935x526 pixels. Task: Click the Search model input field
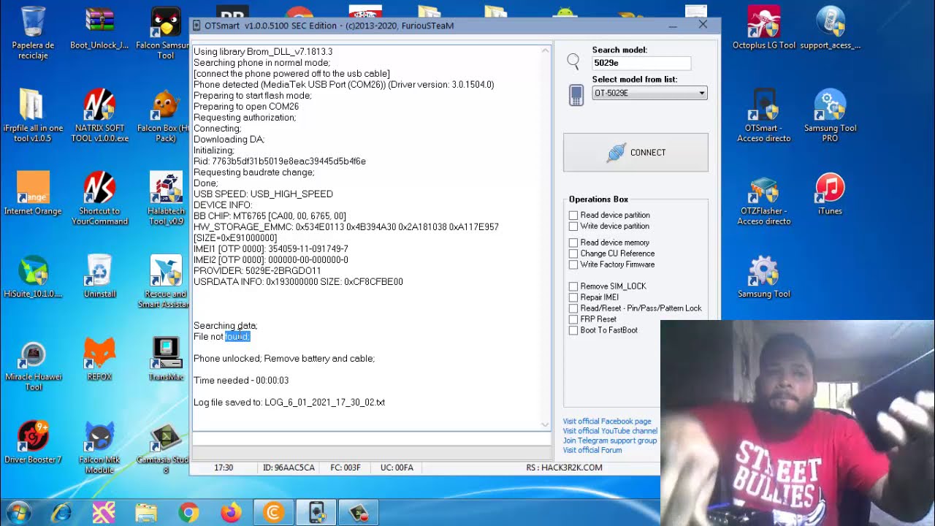641,63
